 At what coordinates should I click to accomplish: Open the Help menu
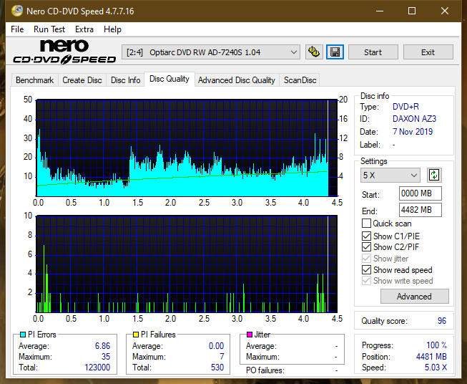112,29
